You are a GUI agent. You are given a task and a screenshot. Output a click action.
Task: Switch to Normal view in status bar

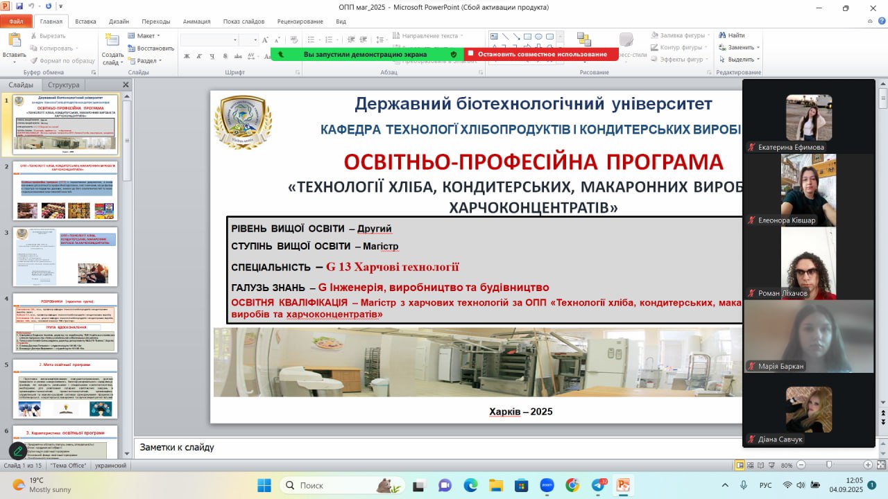tap(740, 465)
